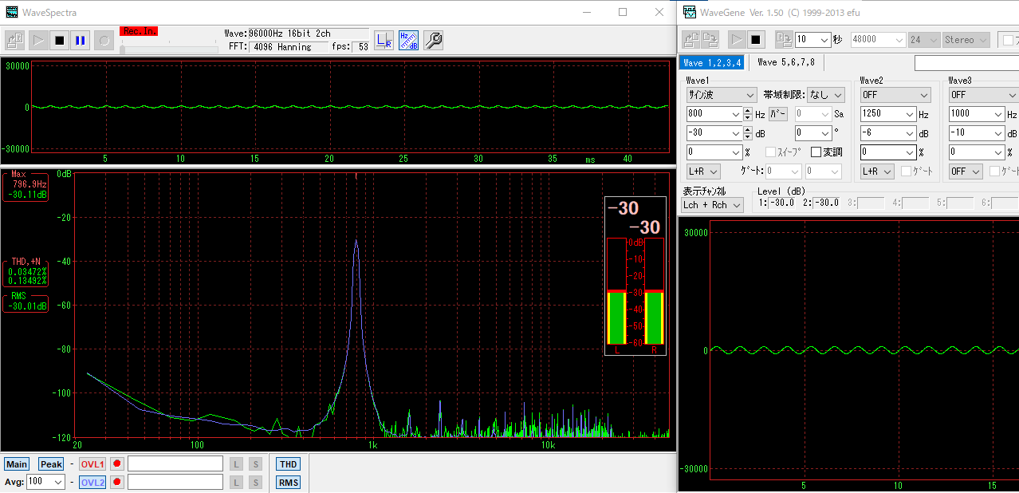Toggle the OVL2 overlay button
Viewport: 1019px width, 493px height.
(92, 482)
